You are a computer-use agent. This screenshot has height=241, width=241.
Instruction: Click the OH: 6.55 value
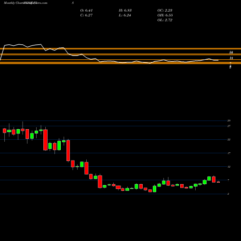(x=165, y=15)
